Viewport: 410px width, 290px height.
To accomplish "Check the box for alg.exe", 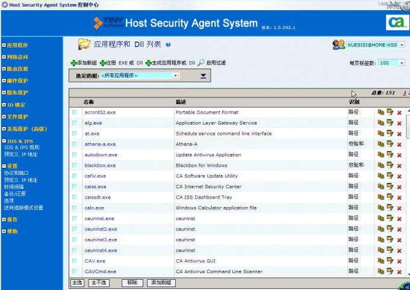I will [75, 123].
